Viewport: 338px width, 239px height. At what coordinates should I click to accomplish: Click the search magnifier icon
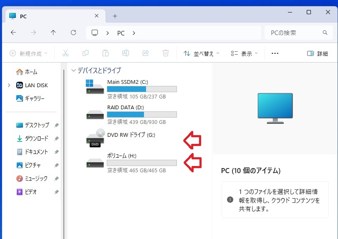point(325,33)
